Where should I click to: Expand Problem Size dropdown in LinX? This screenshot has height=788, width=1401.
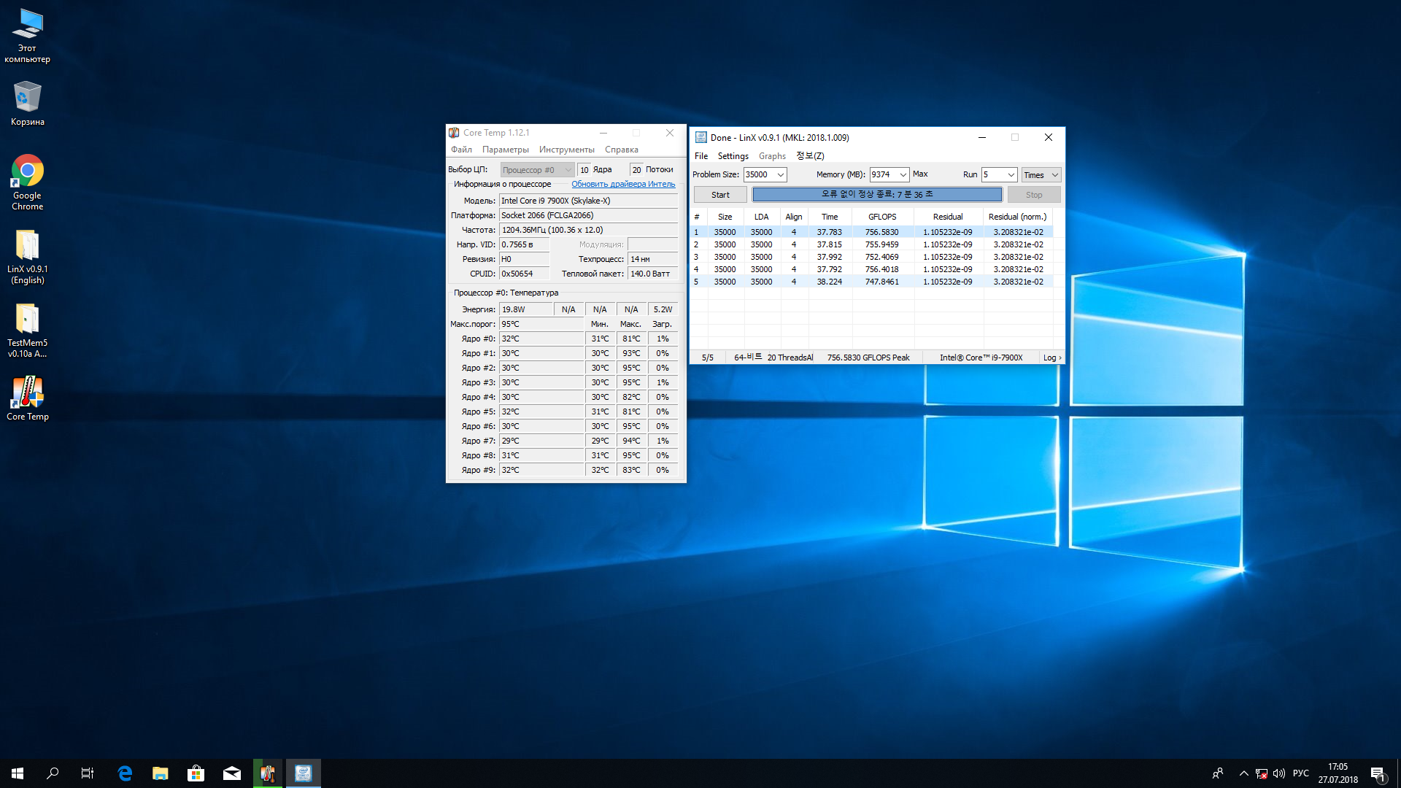(780, 175)
